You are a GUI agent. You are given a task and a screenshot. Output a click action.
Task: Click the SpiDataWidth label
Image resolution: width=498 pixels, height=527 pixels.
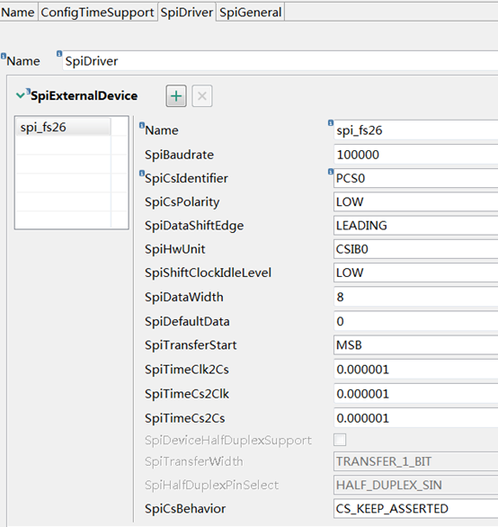pos(183,297)
